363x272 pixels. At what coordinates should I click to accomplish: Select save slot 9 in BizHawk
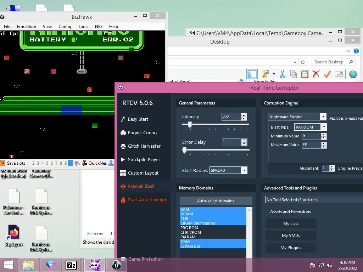pos(66,163)
